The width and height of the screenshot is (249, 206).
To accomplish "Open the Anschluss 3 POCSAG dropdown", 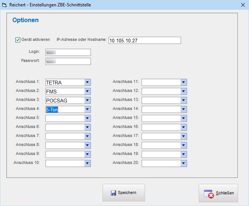I will (87, 101).
